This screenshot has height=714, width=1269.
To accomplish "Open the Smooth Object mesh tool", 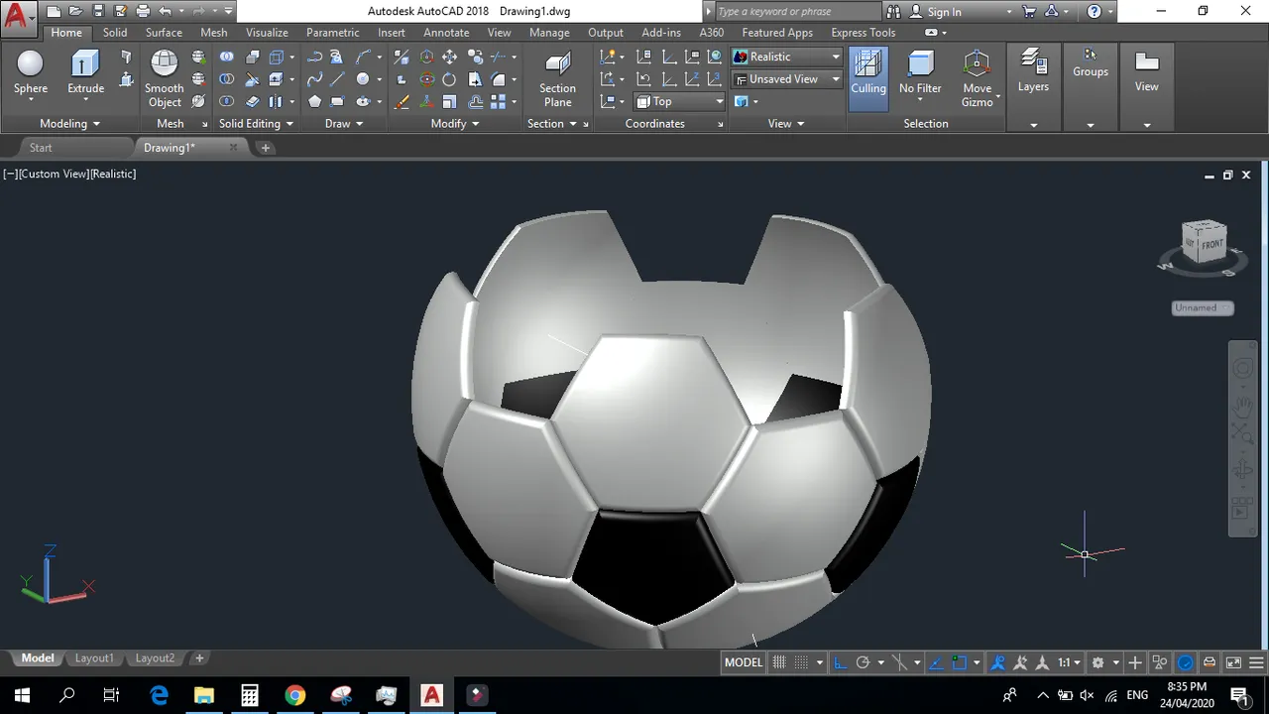I will [165, 78].
